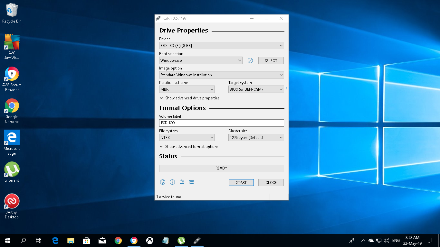
Task: Open Microsoft Store taskbar icon
Action: (x=87, y=240)
